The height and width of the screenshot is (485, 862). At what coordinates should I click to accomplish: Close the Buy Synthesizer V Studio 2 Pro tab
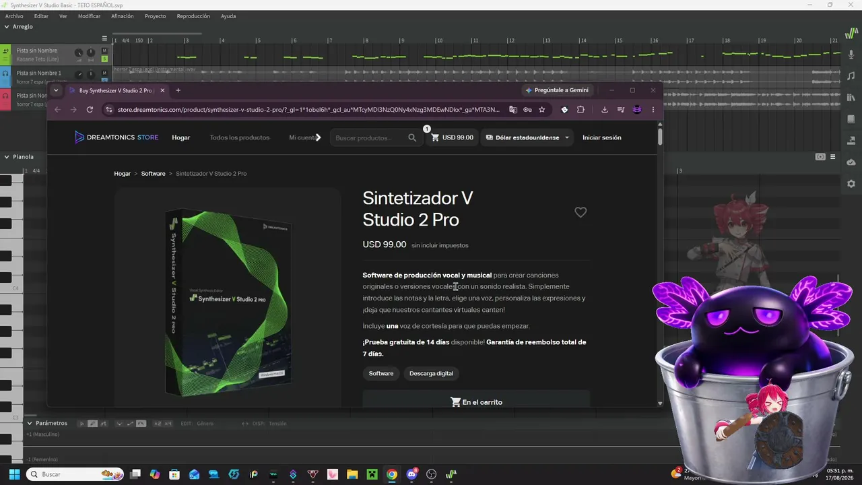(162, 90)
